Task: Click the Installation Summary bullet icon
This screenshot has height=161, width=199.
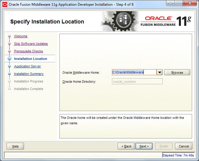Action: click(9, 74)
